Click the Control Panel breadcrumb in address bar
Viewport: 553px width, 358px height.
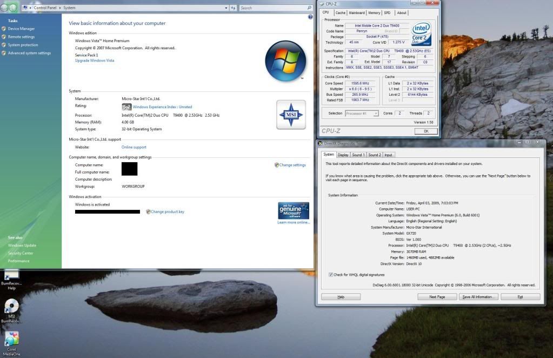click(45, 8)
